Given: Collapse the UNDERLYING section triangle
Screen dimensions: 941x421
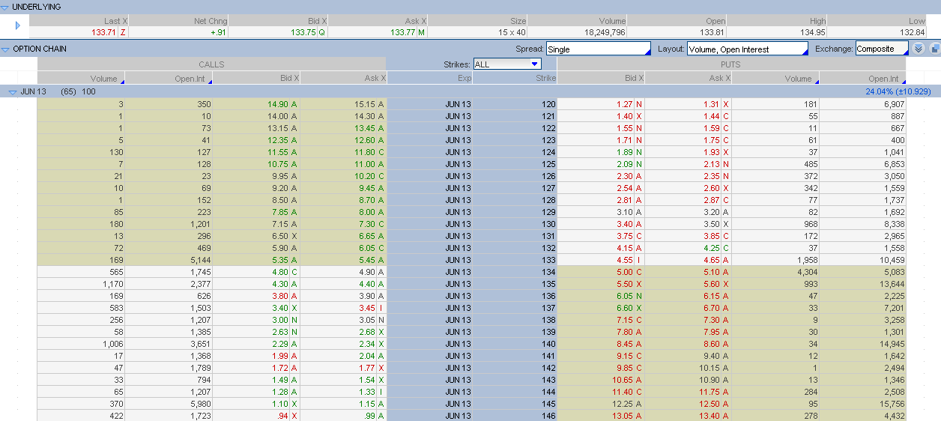Looking at the screenshot, I should coord(6,7).
